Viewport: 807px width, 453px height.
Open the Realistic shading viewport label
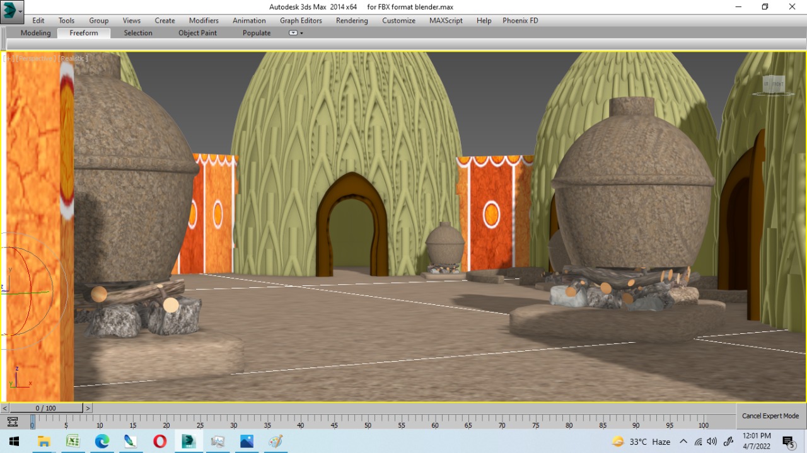(73, 57)
